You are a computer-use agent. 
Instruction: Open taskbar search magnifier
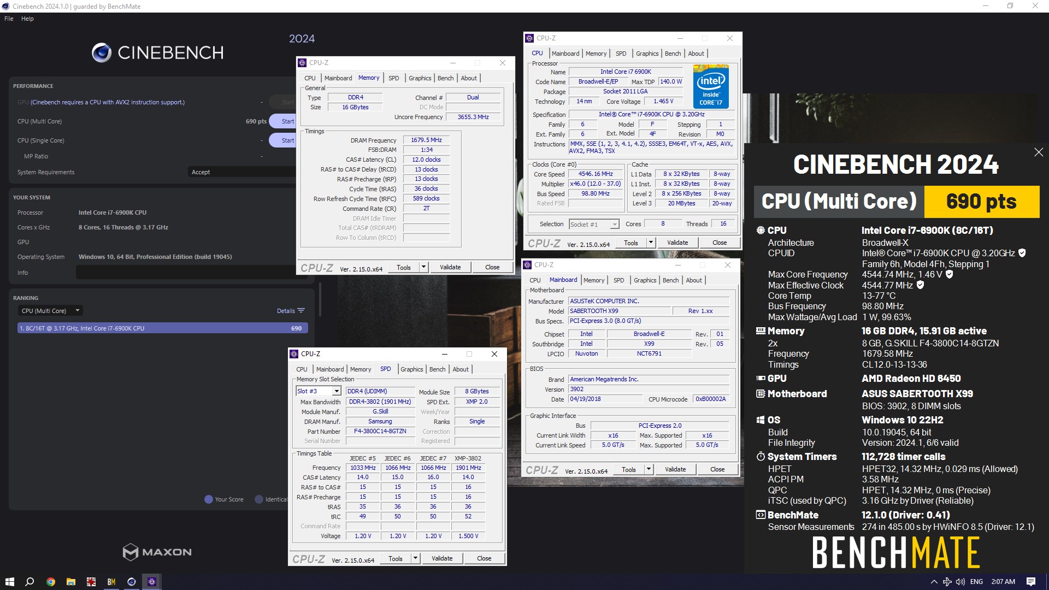[30, 582]
